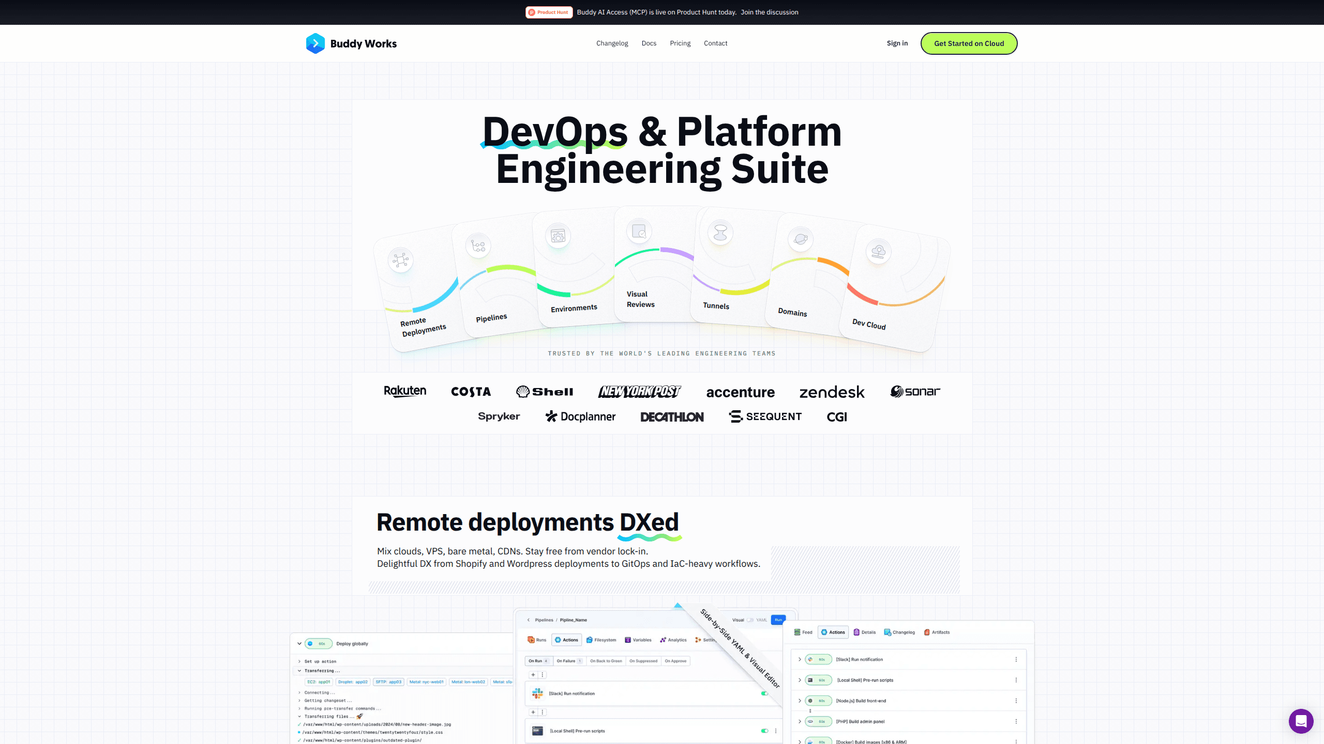Open Contact in the top navigation

(716, 43)
